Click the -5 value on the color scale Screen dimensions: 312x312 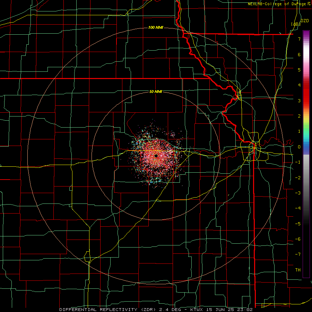pyautogui.click(x=298, y=224)
